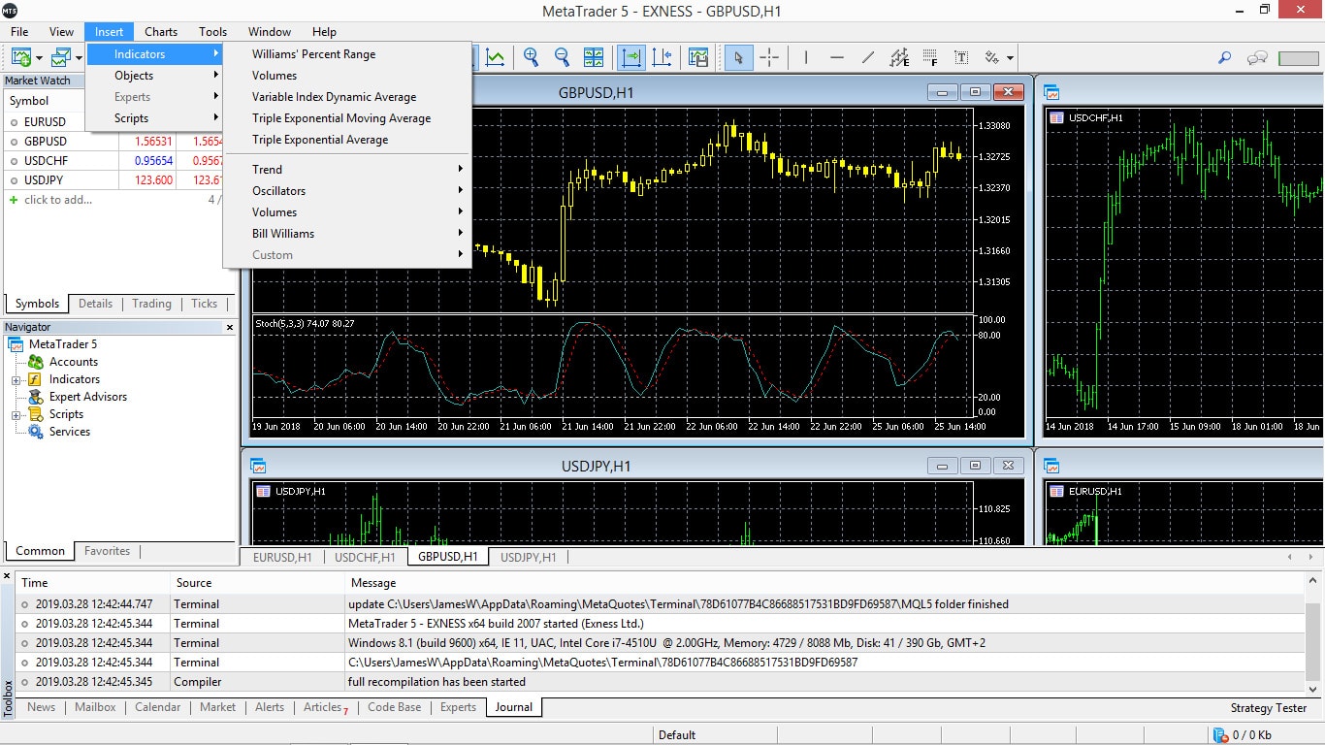This screenshot has height=745, width=1325.
Task: Select Williams' Percent Range indicator
Action: point(347,54)
